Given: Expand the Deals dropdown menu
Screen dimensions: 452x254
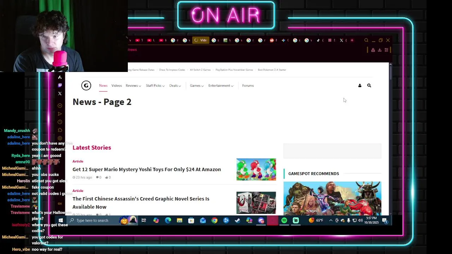Looking at the screenshot, I should [175, 85].
